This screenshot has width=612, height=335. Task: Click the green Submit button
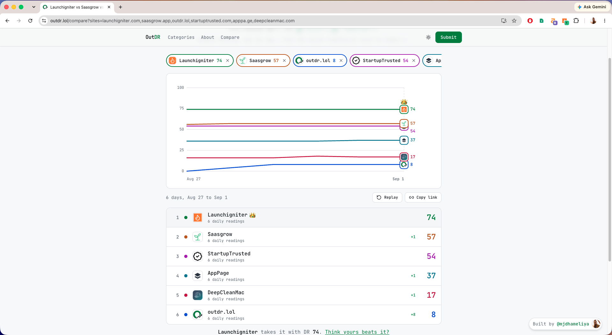click(x=448, y=37)
